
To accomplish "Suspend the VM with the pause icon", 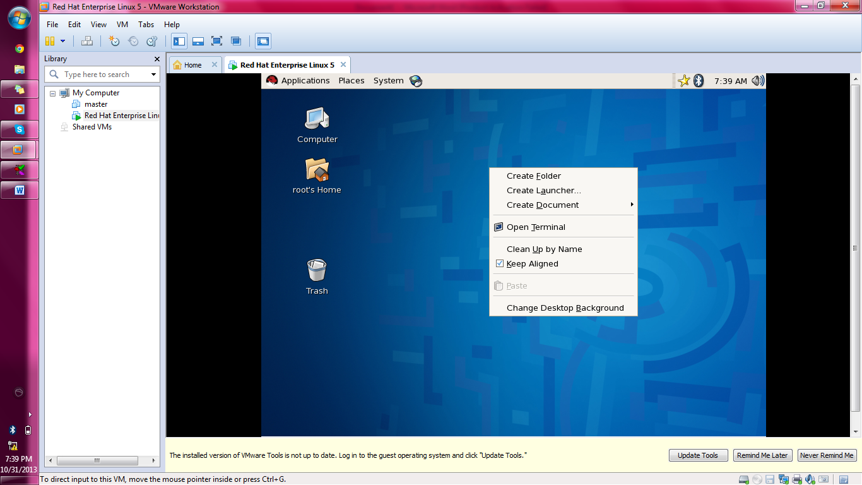I will [50, 41].
